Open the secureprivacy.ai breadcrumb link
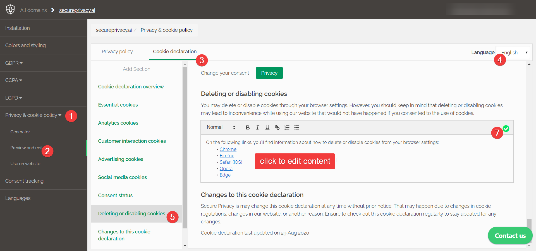The width and height of the screenshot is (536, 251). coord(77,10)
